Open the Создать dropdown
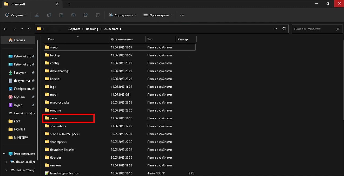The image size is (344, 176). [16, 15]
